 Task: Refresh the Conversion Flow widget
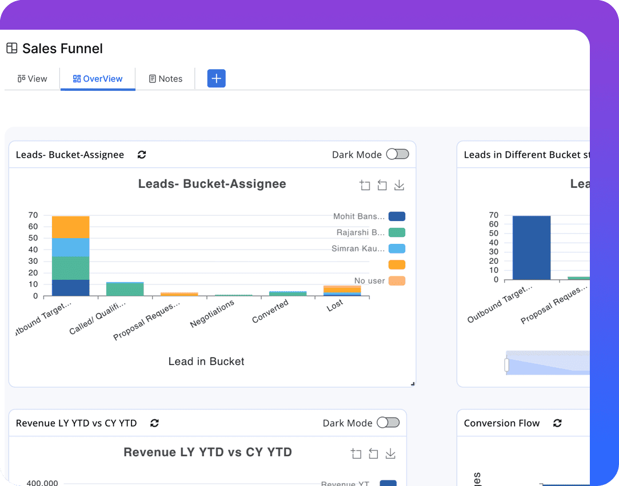pos(557,423)
